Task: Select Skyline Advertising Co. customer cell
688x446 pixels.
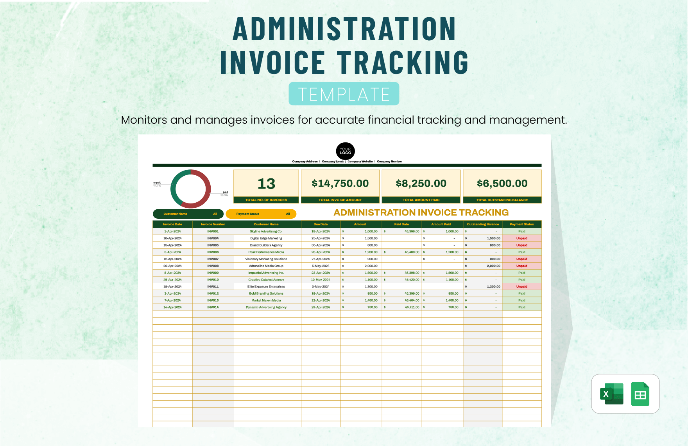Action: pyautogui.click(x=266, y=231)
